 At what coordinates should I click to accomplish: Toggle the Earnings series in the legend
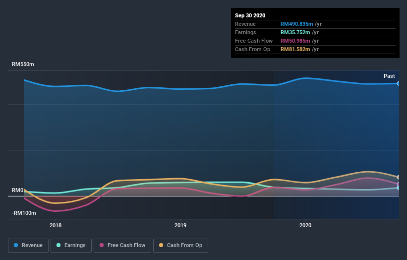click(x=71, y=246)
